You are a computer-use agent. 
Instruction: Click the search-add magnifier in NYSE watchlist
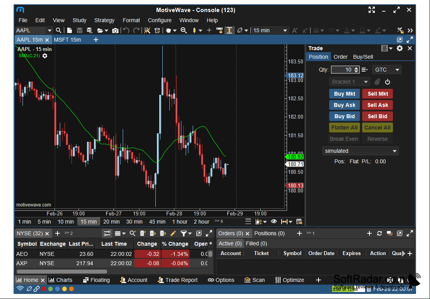pyautogui.click(x=133, y=233)
